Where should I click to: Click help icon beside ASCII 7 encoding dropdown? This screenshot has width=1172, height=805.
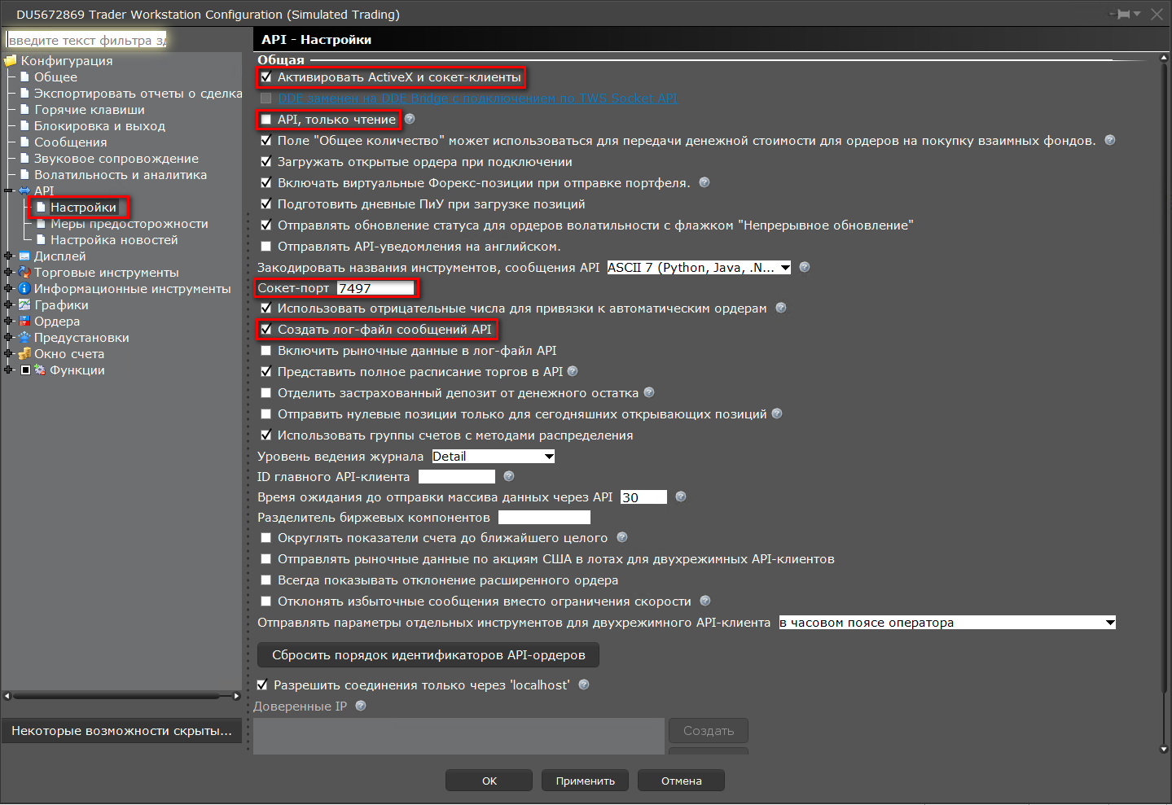pyautogui.click(x=805, y=267)
